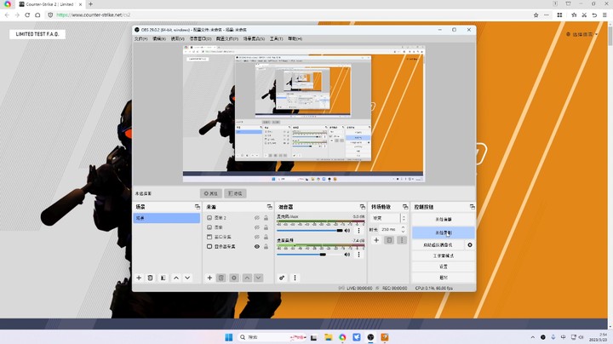Move the scene down with the arrow

pyautogui.click(x=187, y=278)
